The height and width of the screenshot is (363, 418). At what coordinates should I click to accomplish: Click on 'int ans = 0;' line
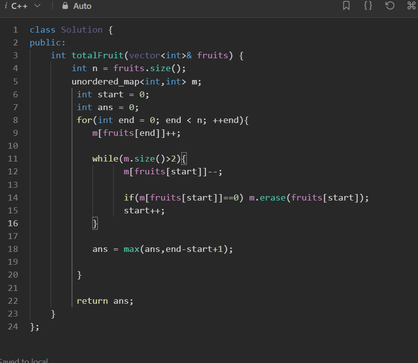click(108, 107)
